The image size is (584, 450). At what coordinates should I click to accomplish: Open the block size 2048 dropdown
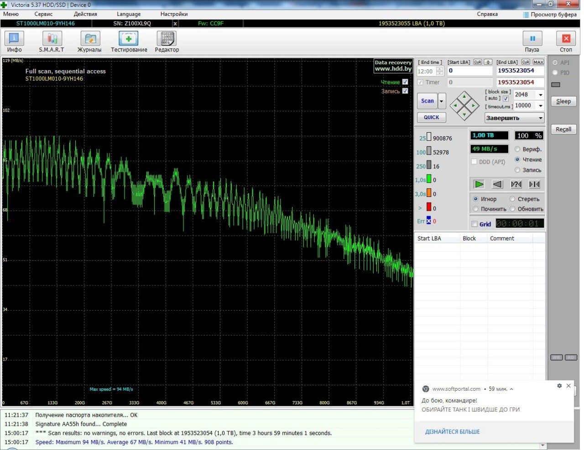point(541,95)
